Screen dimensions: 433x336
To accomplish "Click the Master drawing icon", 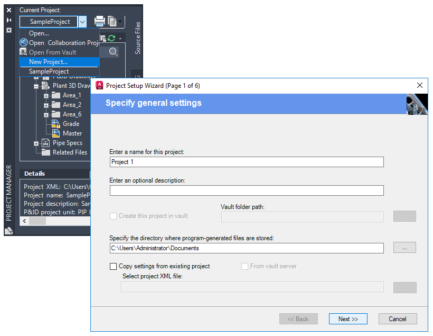I will pos(56,133).
